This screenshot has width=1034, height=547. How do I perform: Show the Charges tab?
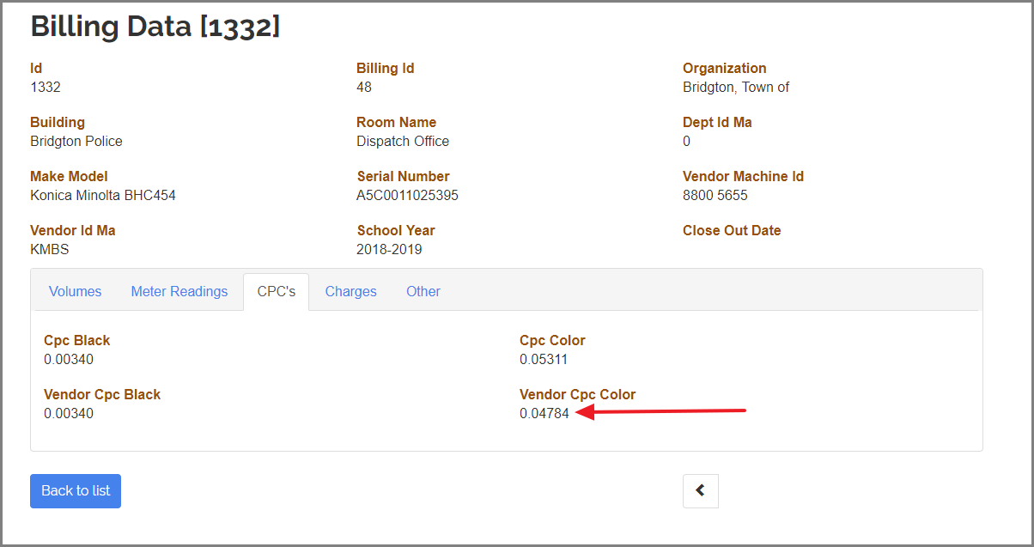click(x=350, y=292)
